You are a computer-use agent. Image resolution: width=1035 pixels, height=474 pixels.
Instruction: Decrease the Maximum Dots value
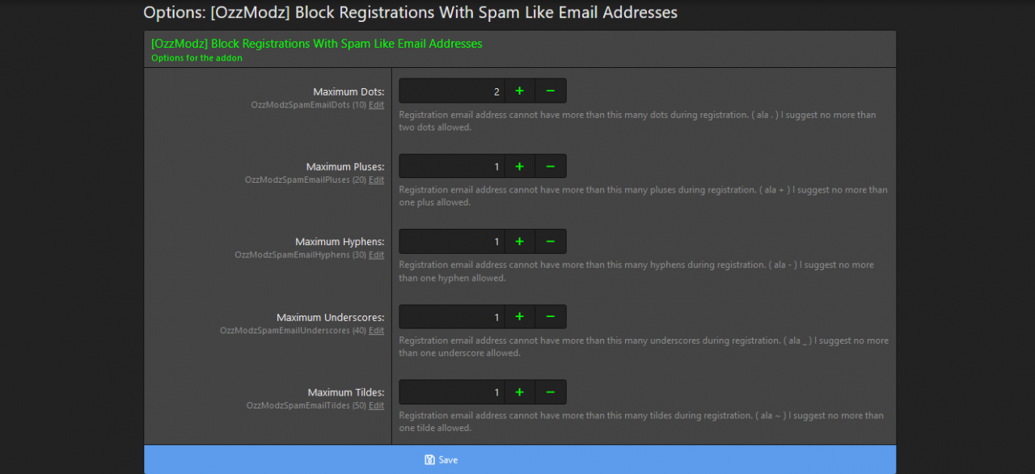pos(550,91)
